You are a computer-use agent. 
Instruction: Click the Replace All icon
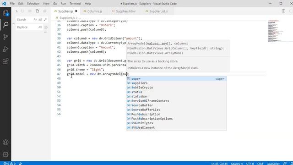[x=46, y=27]
